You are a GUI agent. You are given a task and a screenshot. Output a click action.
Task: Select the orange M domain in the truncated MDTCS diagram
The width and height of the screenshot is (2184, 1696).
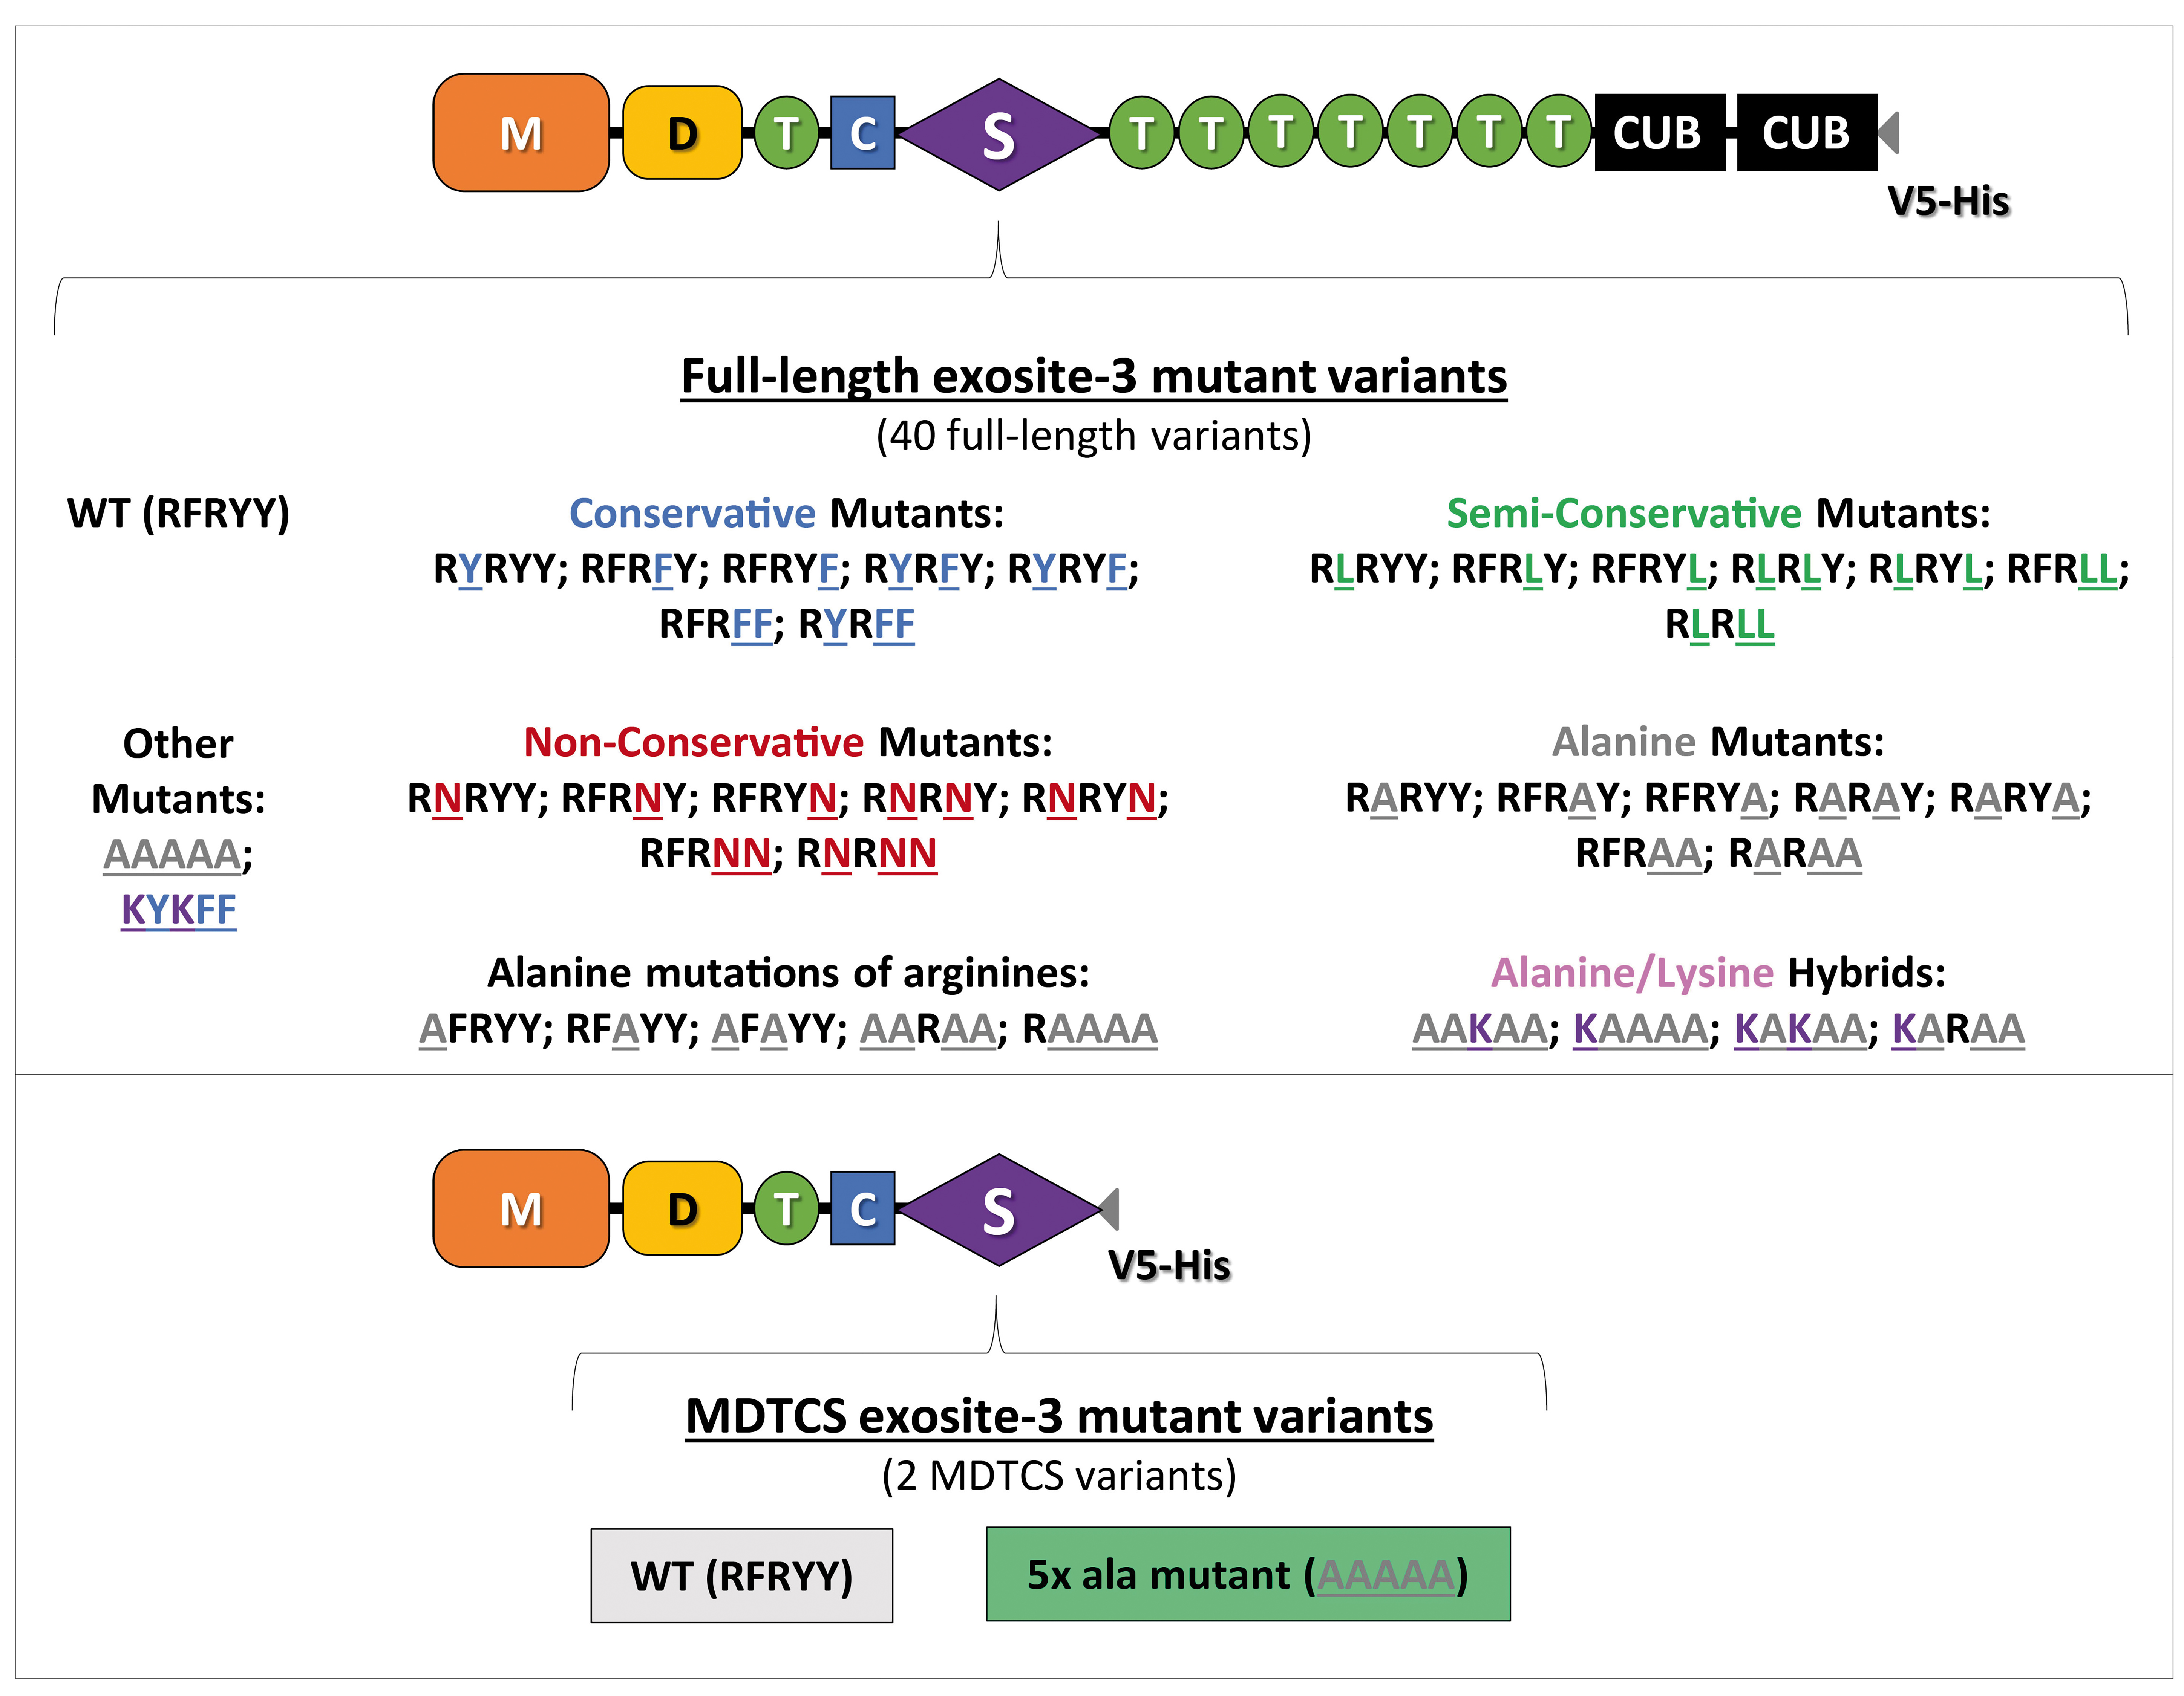(x=521, y=1209)
